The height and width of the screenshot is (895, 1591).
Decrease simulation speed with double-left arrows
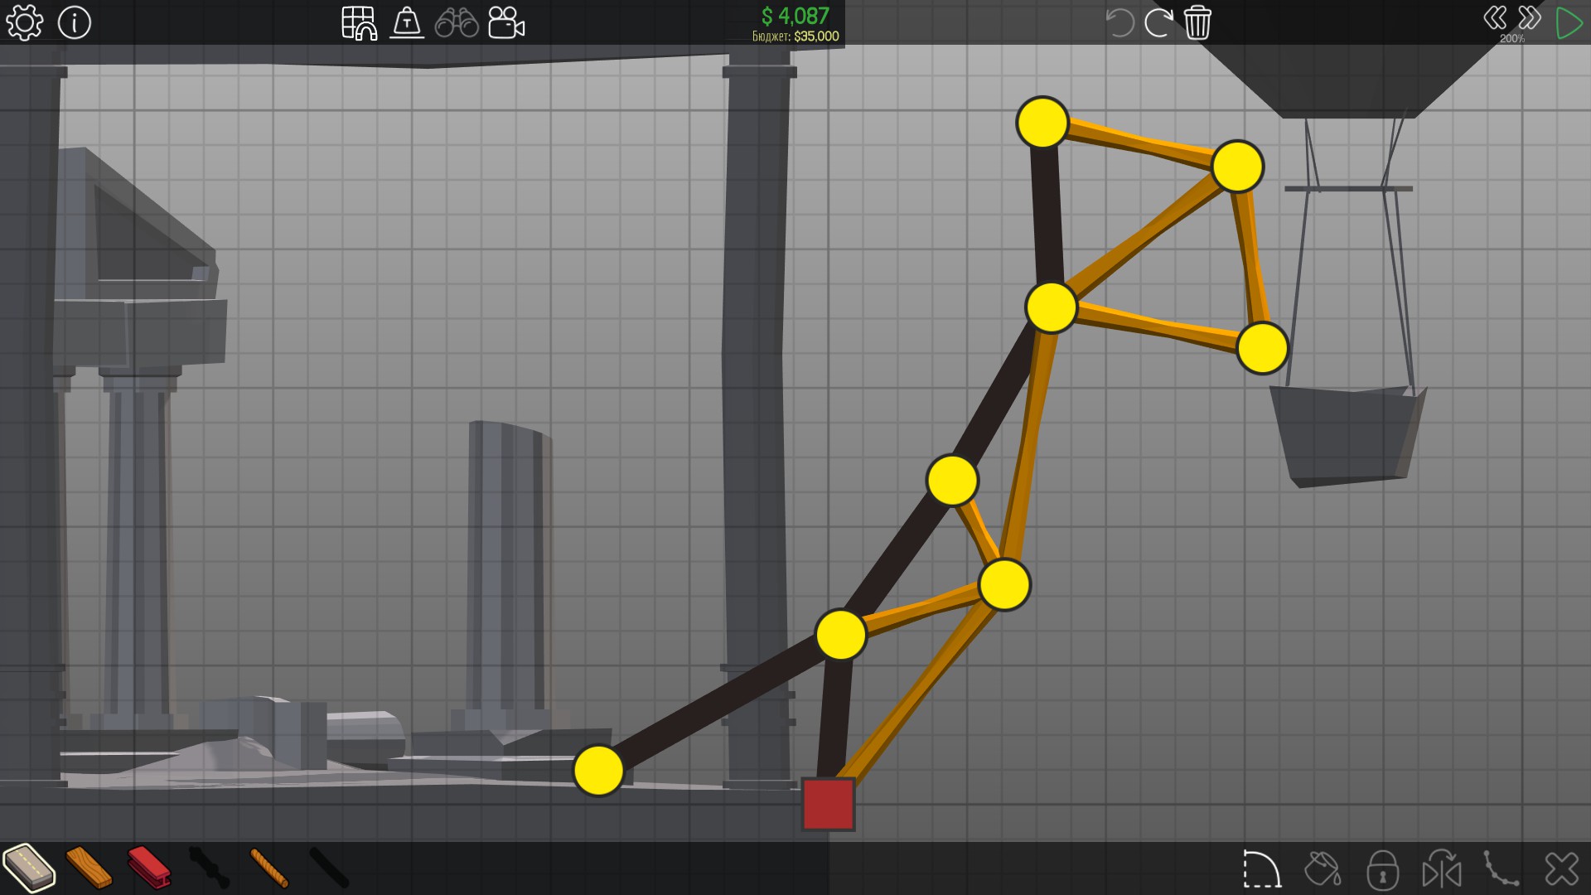(x=1495, y=17)
